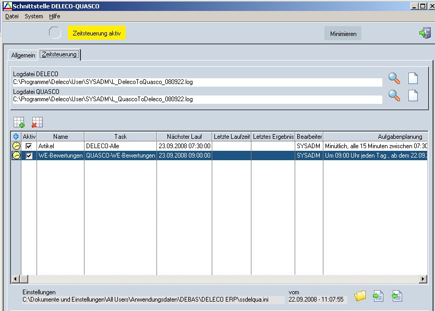Add a new scheduled task with grid-plus icon
Screen dimensions: 435x311
[x=19, y=123]
